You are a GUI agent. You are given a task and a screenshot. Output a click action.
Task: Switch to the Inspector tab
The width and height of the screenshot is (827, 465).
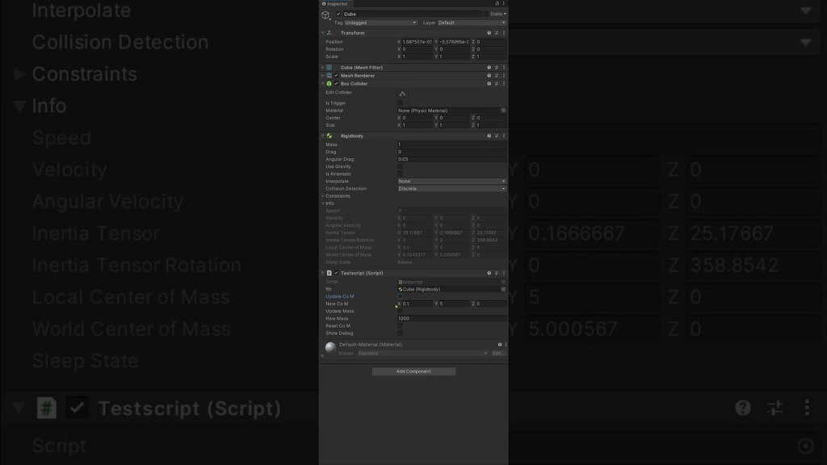coord(336,4)
